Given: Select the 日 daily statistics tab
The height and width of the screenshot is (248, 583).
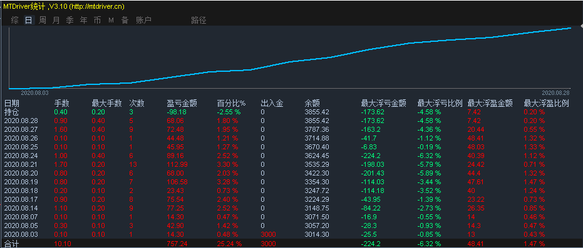Looking at the screenshot, I should pyautogui.click(x=29, y=21).
